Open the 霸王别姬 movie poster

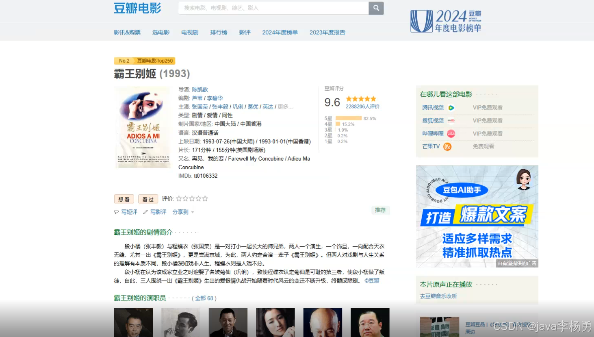click(x=143, y=127)
